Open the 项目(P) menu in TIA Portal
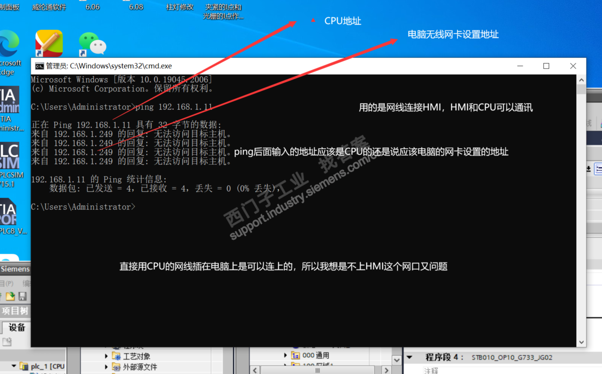Screen dimensions: 602x374 [x=8, y=283]
